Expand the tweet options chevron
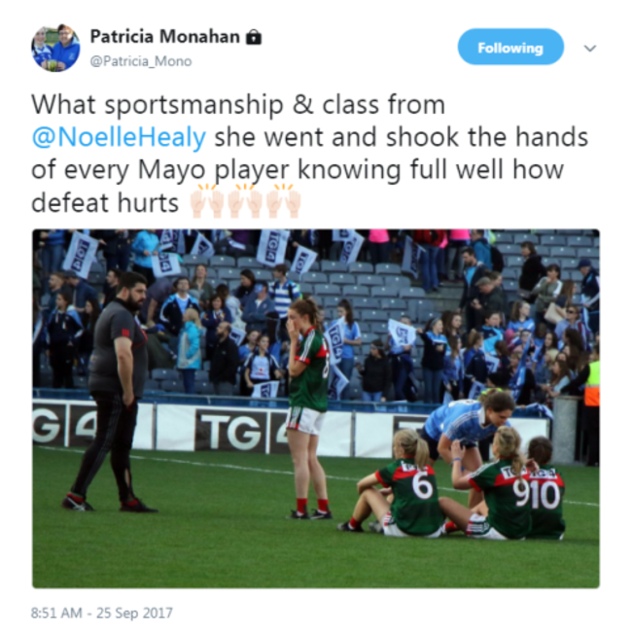This screenshot has width=632, height=632. click(589, 49)
